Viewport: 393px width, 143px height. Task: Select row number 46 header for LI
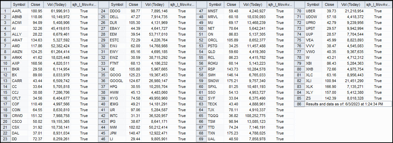pos(103,139)
